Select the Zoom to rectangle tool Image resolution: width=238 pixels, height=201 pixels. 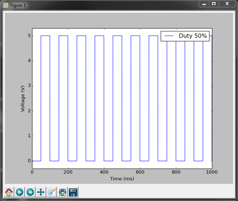pos(52,192)
